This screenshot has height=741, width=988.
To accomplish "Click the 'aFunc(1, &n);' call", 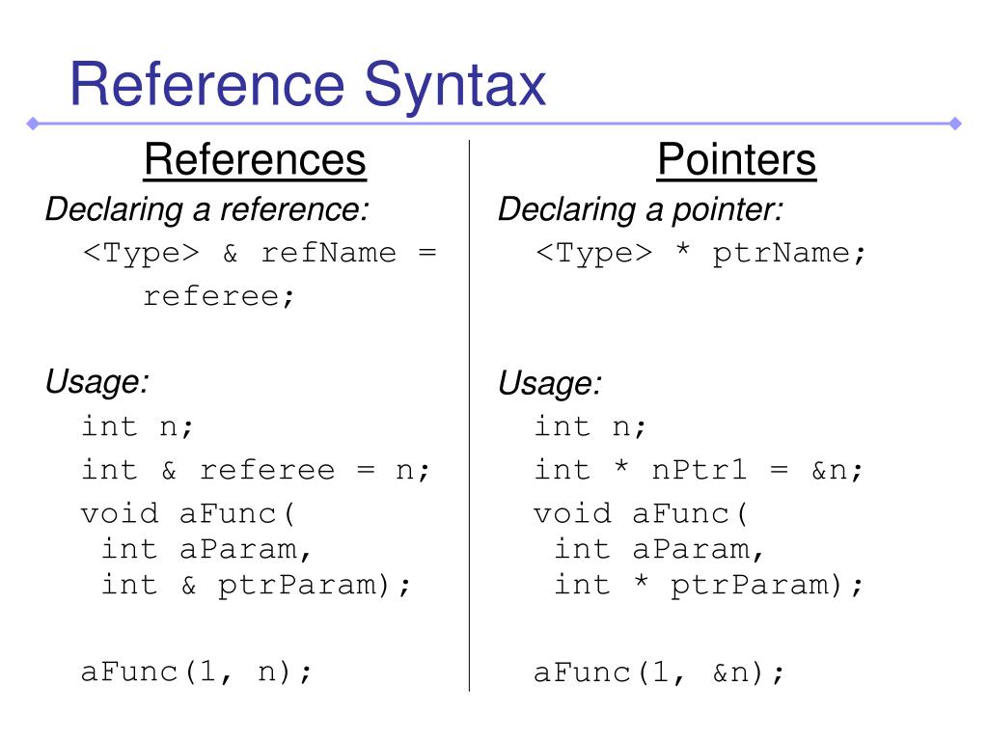I will tap(659, 672).
